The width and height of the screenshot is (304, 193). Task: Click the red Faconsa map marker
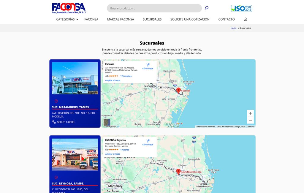[178, 90]
